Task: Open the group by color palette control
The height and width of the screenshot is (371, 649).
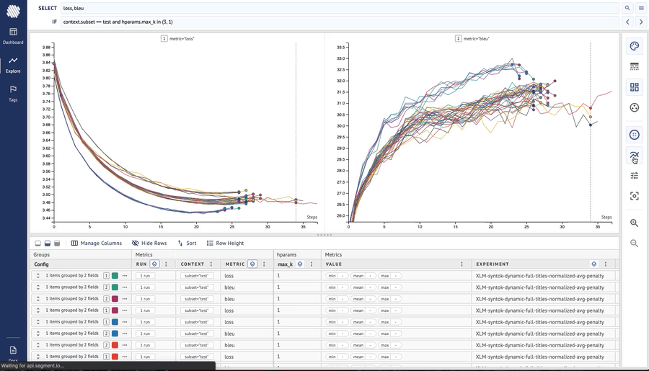Action: tap(634, 46)
